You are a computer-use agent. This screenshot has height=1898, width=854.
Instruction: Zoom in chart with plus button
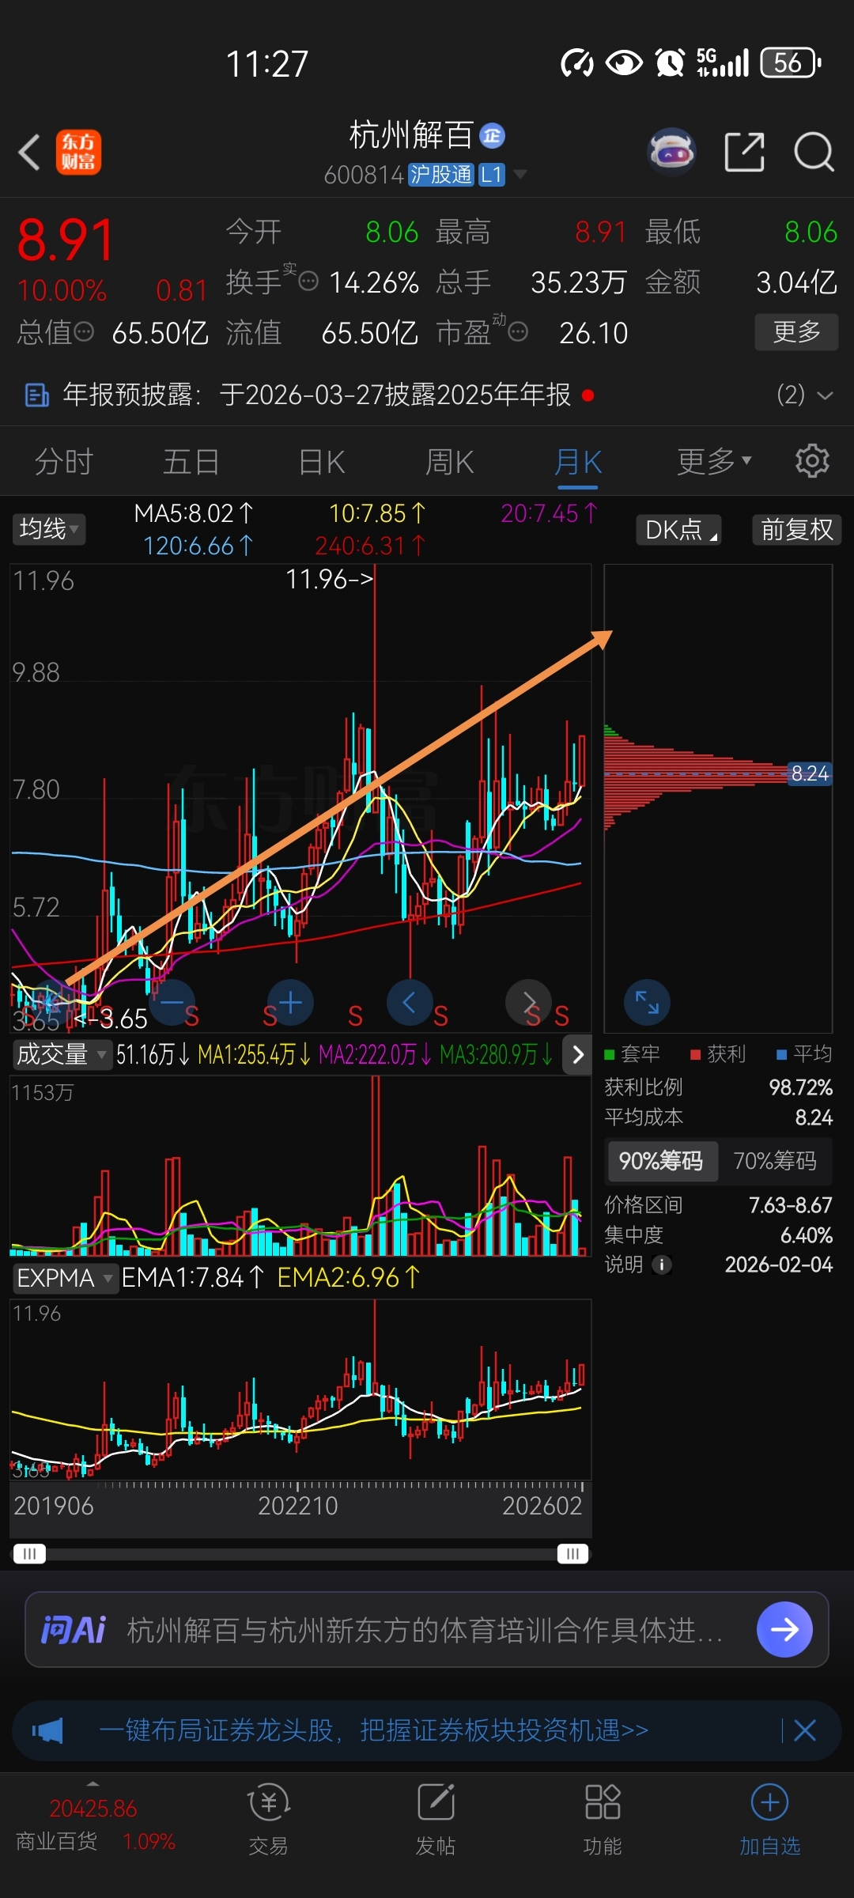[290, 1003]
